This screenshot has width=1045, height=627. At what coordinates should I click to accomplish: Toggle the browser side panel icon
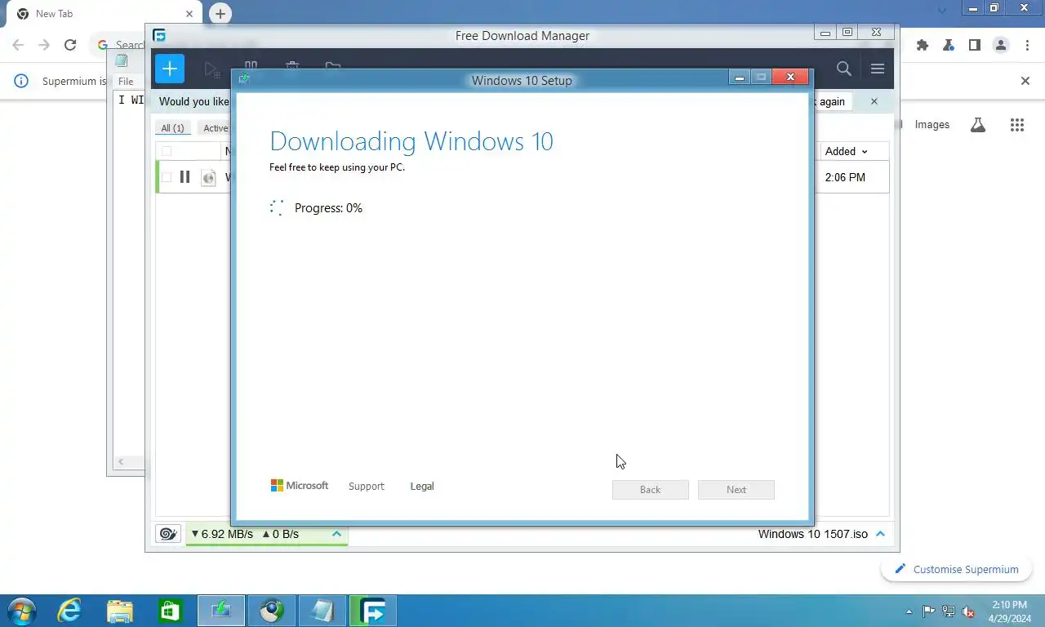click(x=975, y=46)
